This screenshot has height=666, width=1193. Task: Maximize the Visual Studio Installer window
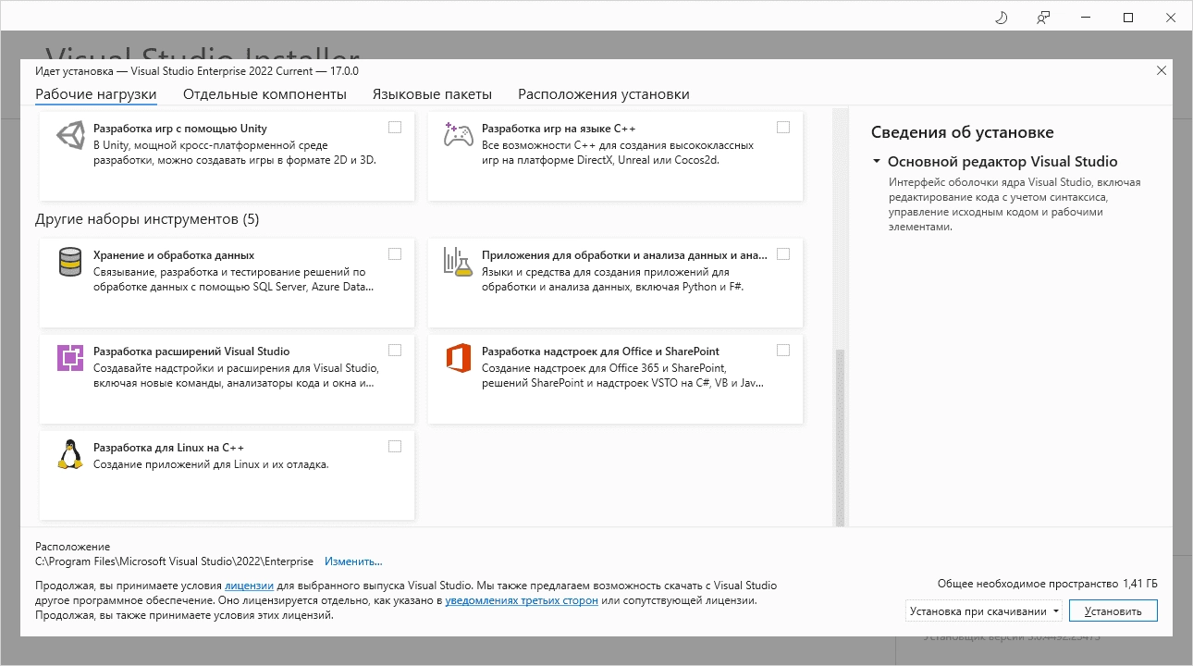[1128, 18]
